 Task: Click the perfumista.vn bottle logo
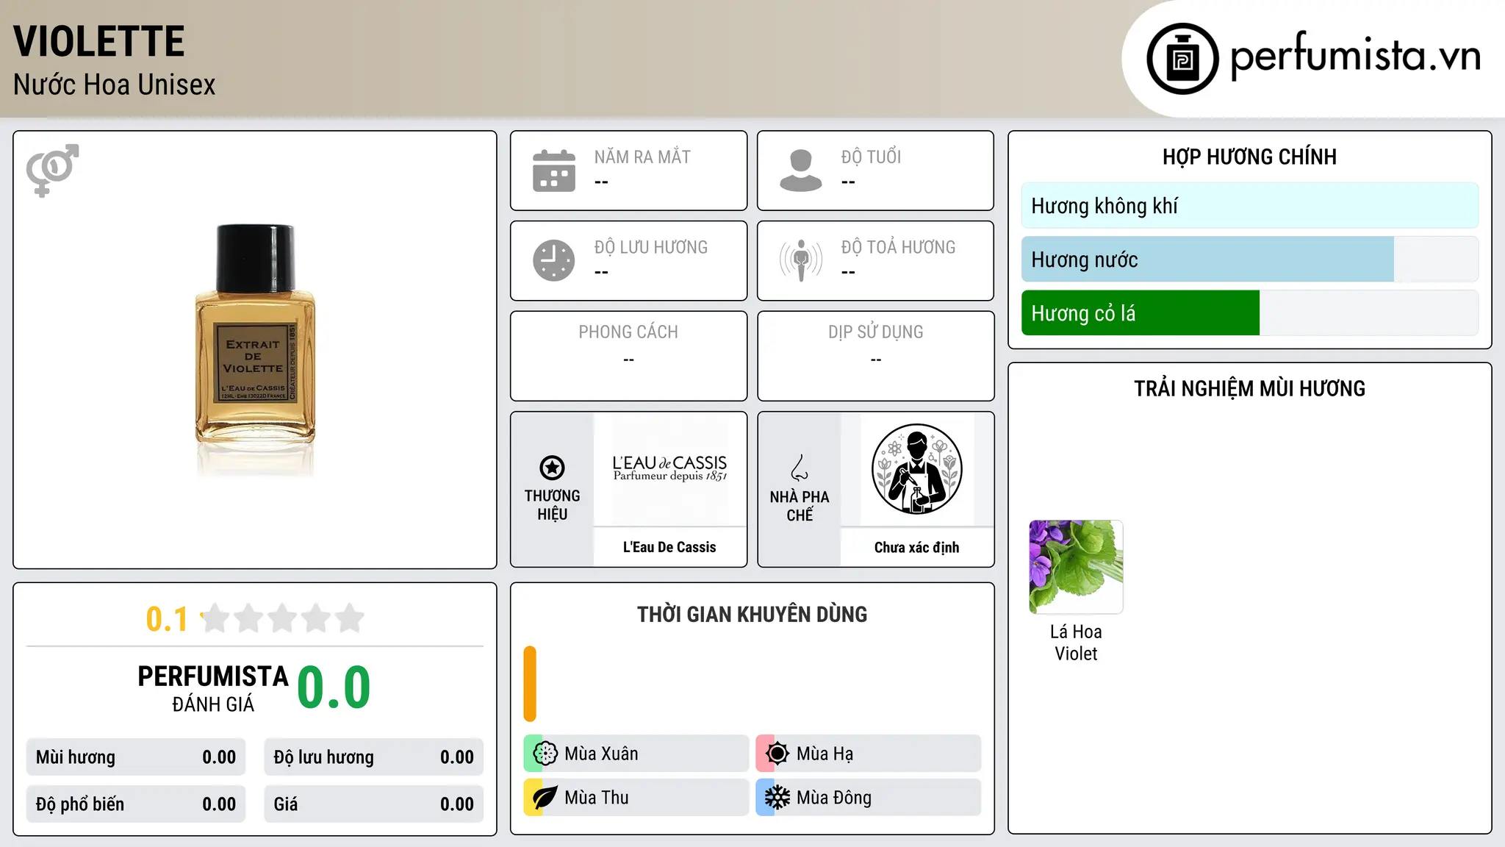pyautogui.click(x=1182, y=59)
